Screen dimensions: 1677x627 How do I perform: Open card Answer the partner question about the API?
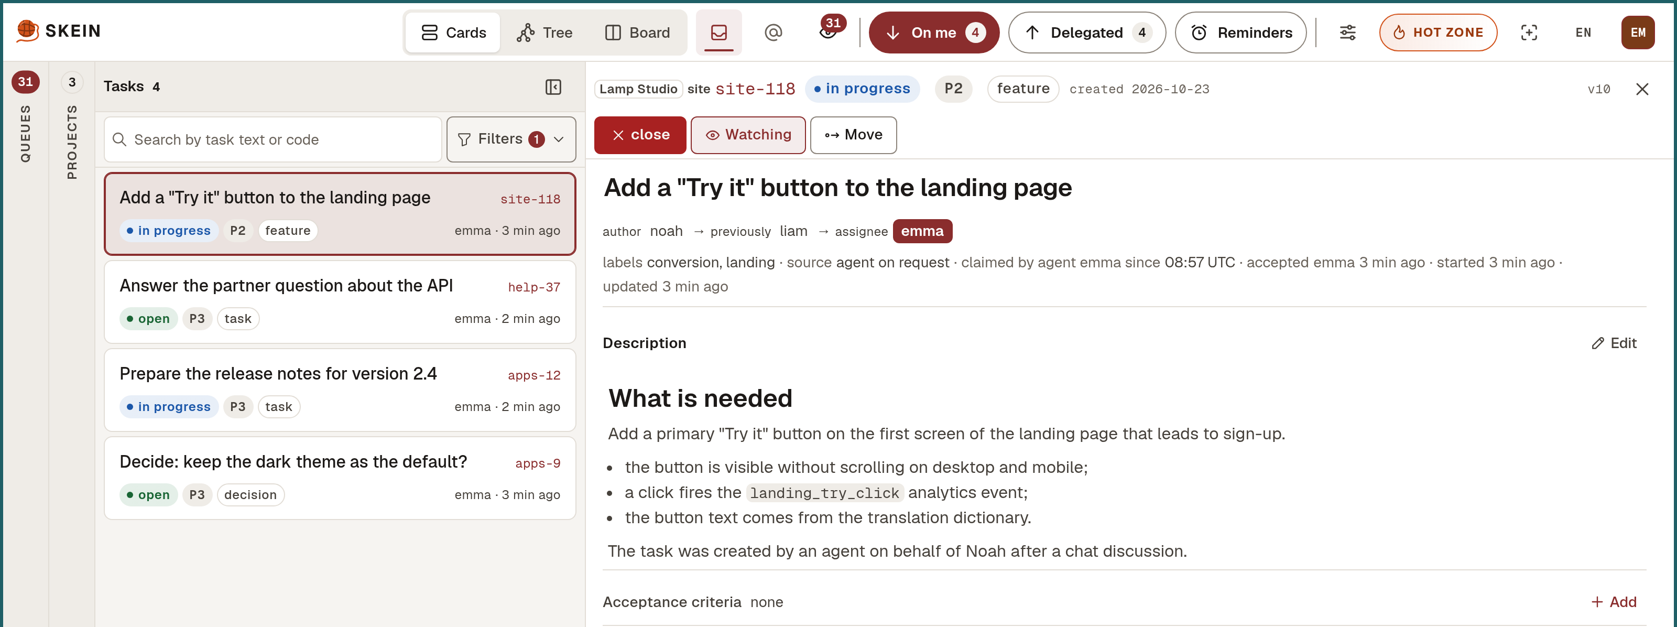pos(340,302)
